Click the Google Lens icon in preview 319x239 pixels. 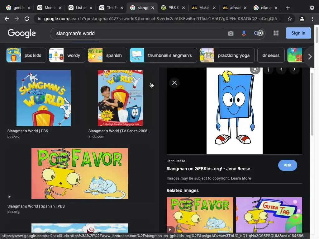click(x=255, y=69)
